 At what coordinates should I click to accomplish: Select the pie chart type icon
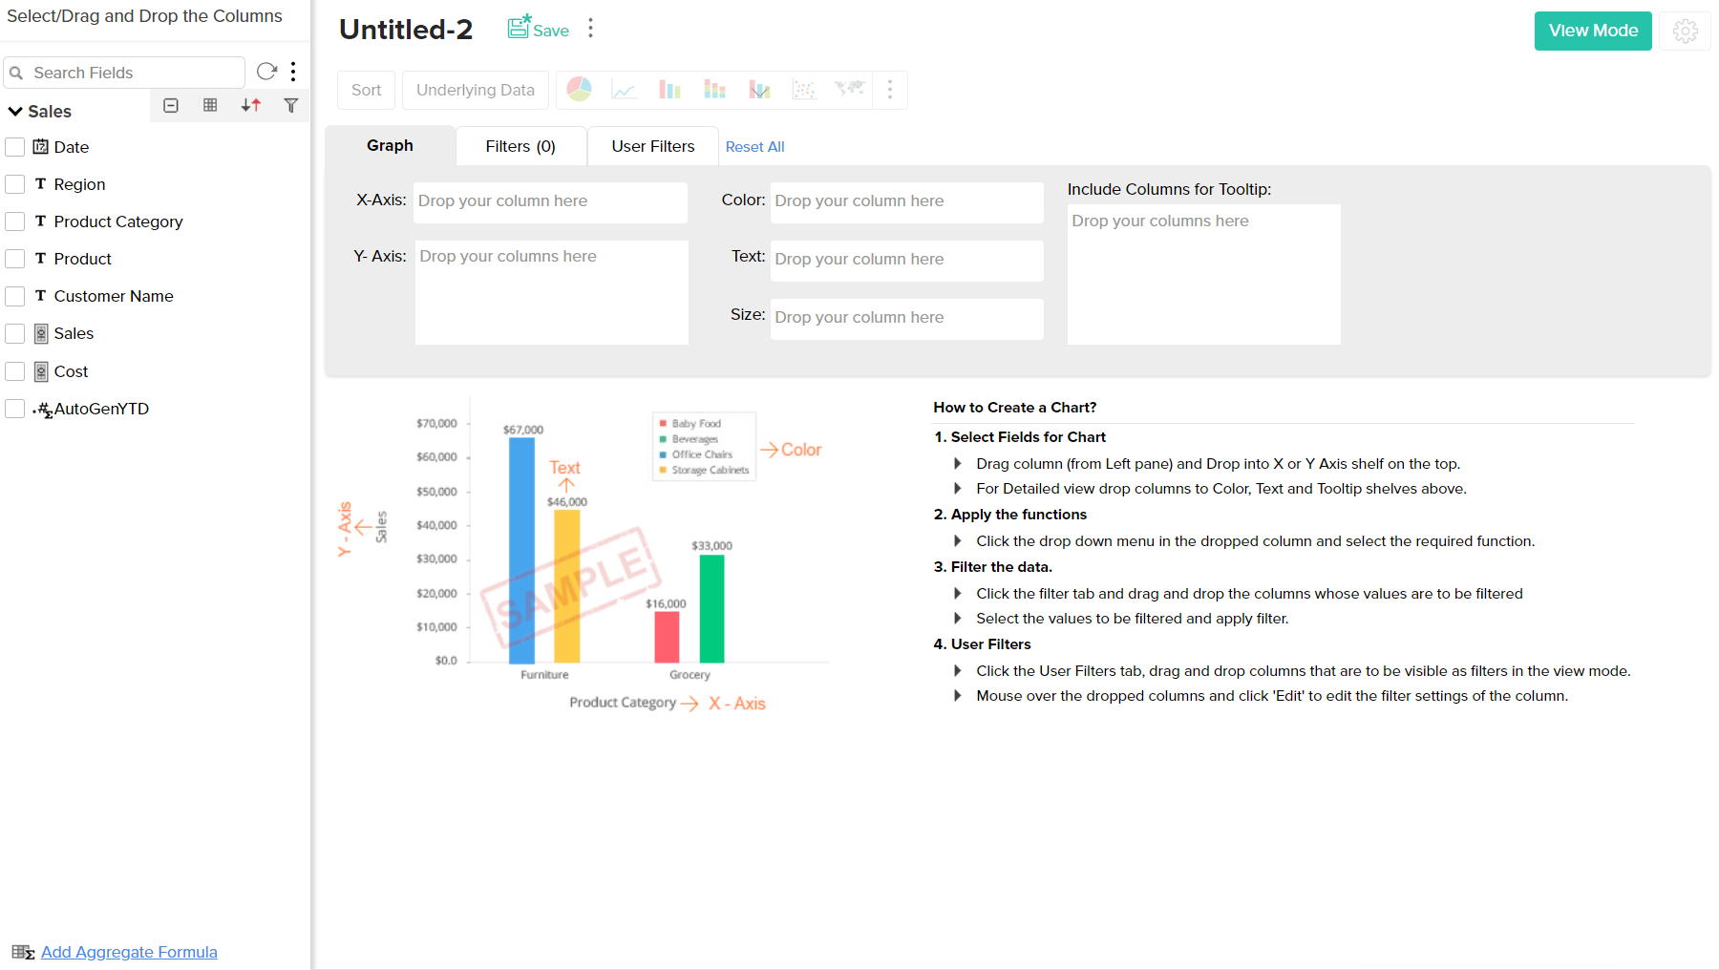(578, 89)
